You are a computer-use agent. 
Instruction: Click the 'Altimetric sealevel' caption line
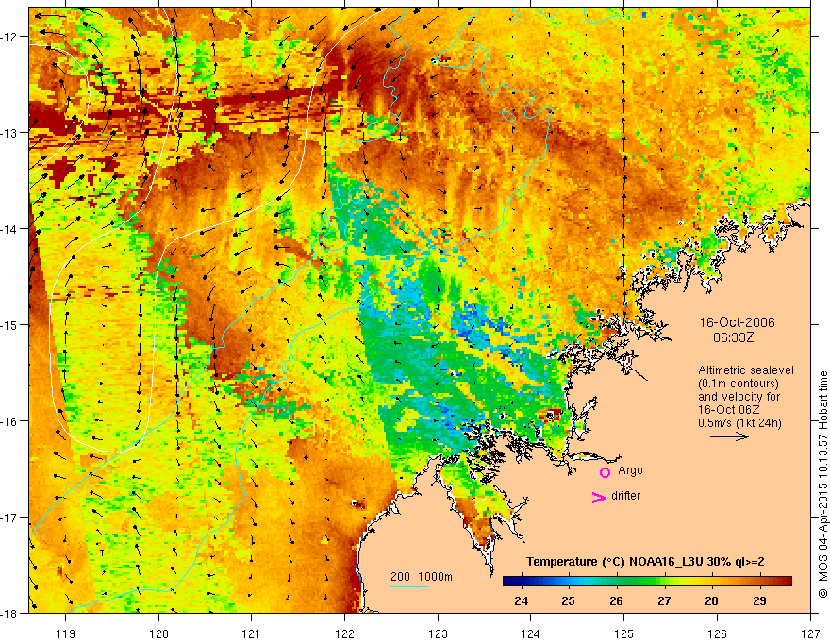746,370
